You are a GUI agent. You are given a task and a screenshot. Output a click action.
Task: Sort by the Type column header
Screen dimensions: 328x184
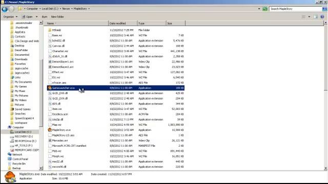click(x=152, y=24)
